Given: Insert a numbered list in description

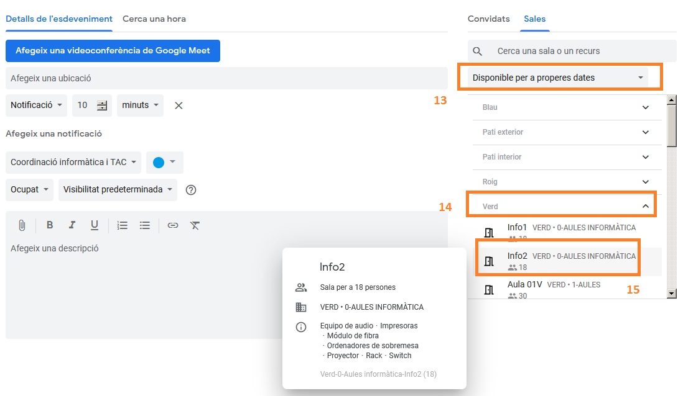Looking at the screenshot, I should coord(123,225).
